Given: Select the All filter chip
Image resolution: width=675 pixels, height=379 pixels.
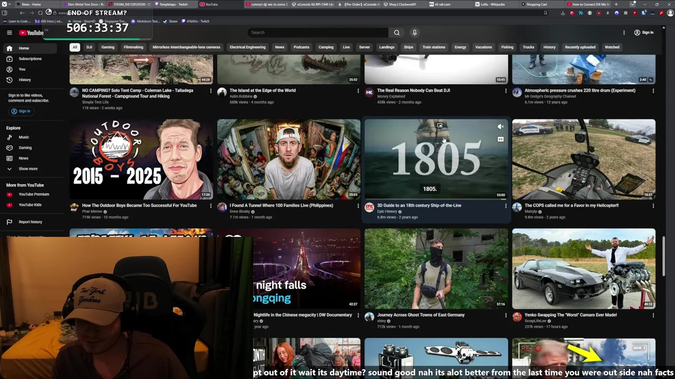Looking at the screenshot, I should [74, 47].
